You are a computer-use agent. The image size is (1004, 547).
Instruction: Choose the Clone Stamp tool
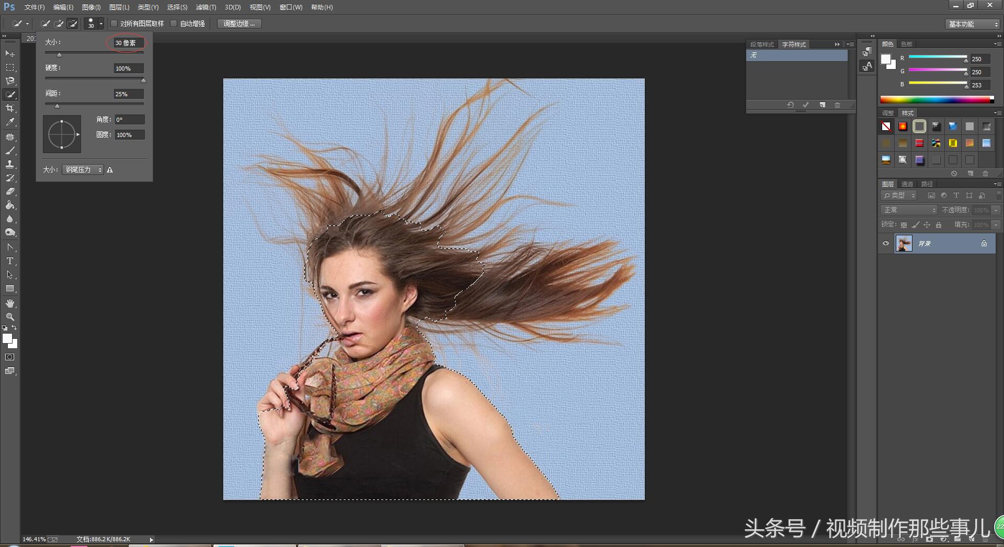click(10, 164)
